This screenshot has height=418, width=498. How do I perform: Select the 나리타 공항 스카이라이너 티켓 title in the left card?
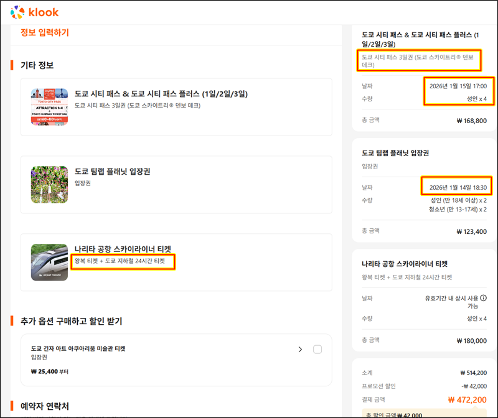tap(123, 249)
